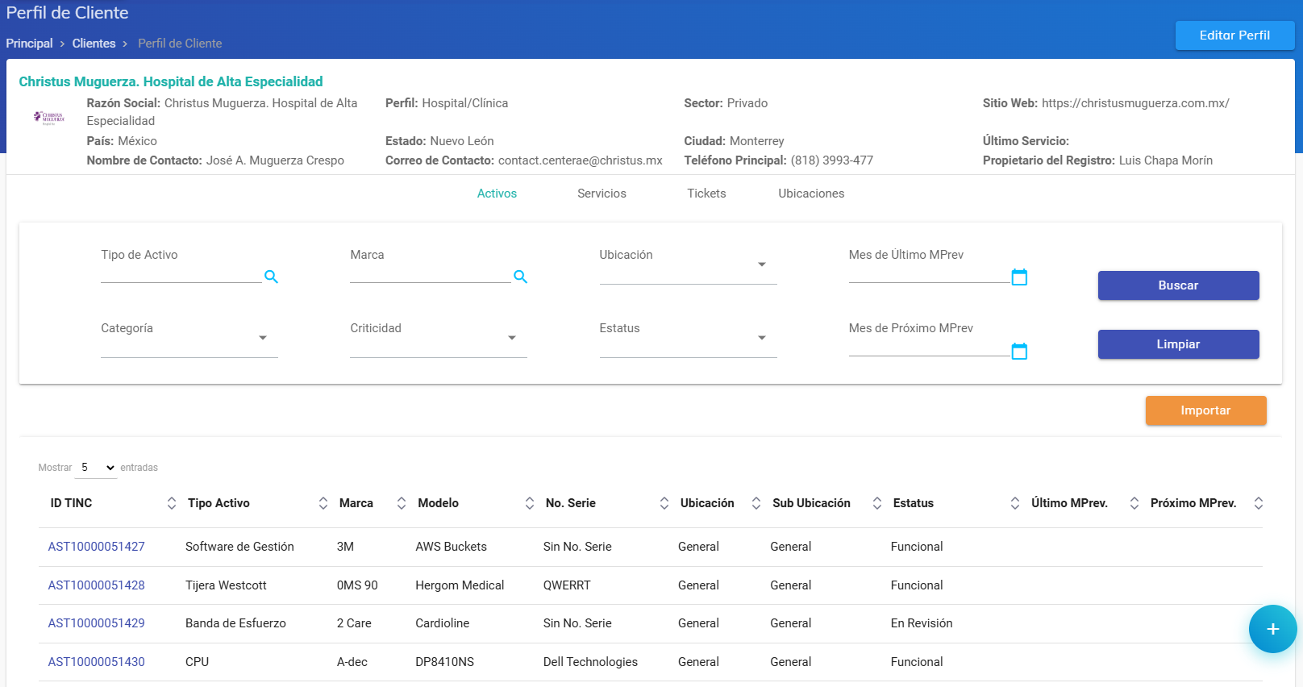Open the Mes de Próximo MPrev calendar
Viewport: 1303px width, 687px height.
click(x=1019, y=352)
